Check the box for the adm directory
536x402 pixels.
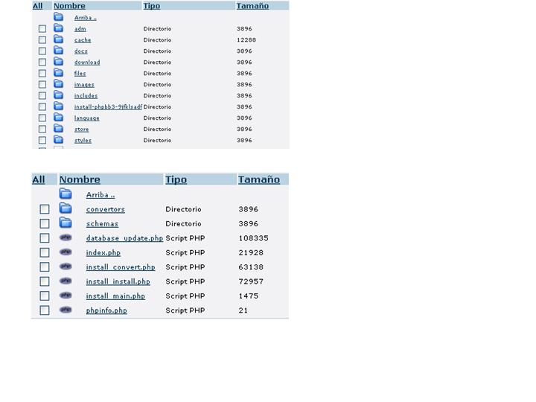[42, 29]
